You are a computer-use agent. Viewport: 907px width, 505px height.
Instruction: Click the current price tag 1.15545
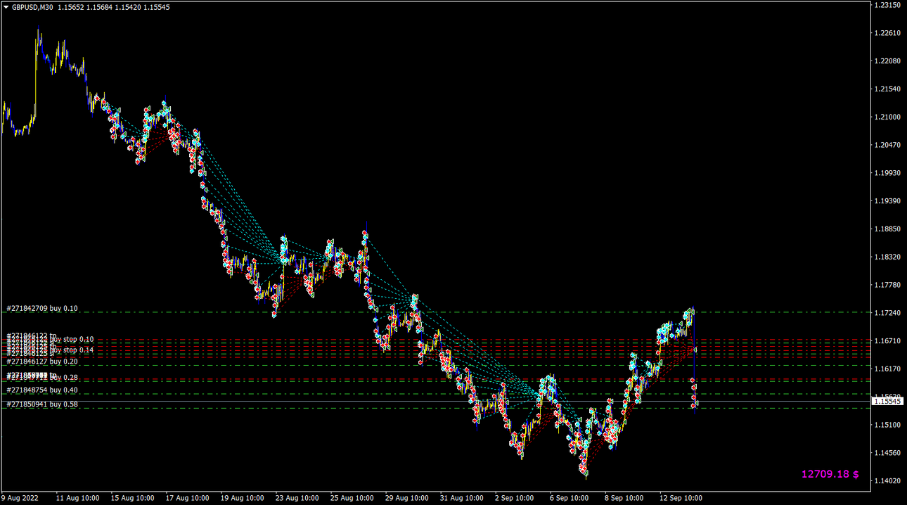(x=887, y=402)
